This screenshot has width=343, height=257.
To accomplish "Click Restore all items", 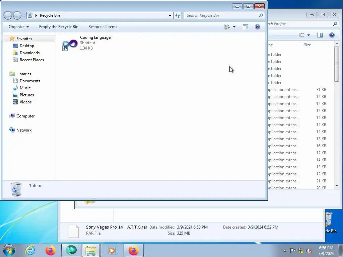I will pyautogui.click(x=103, y=27).
